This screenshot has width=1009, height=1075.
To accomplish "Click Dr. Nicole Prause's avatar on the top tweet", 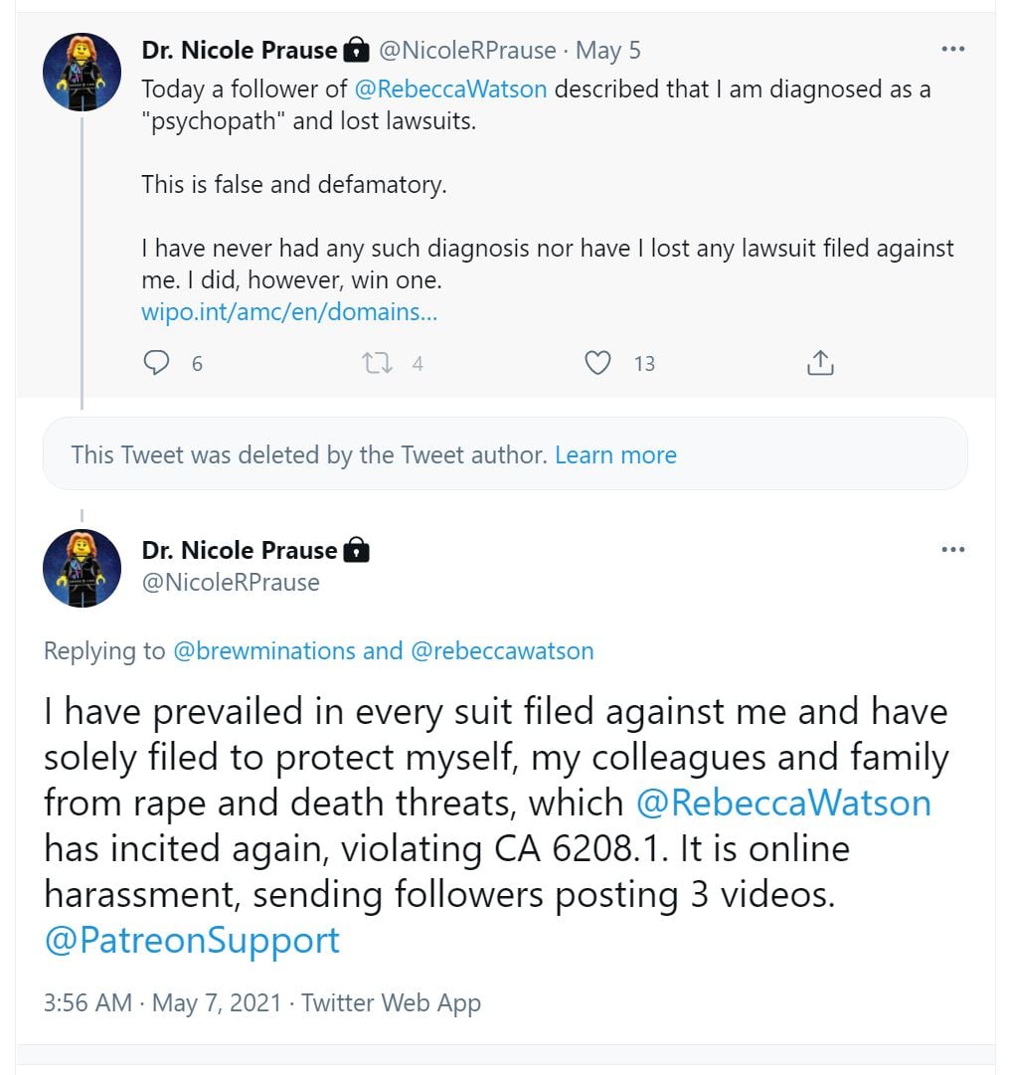I will pyautogui.click(x=82, y=72).
